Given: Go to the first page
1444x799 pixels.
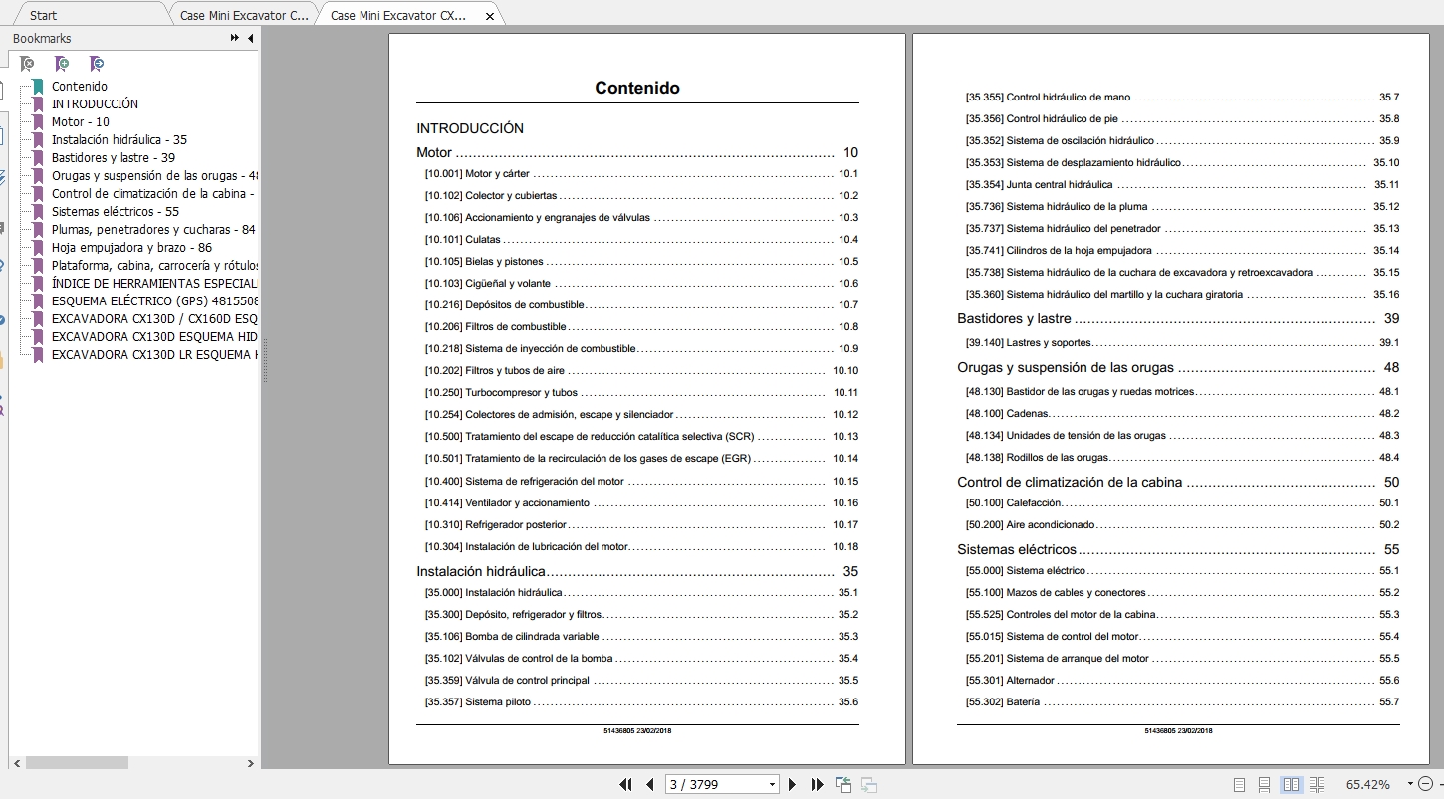Looking at the screenshot, I should (625, 784).
